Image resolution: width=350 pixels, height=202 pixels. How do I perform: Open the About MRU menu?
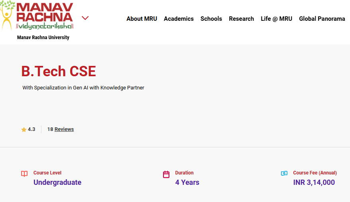142,19
